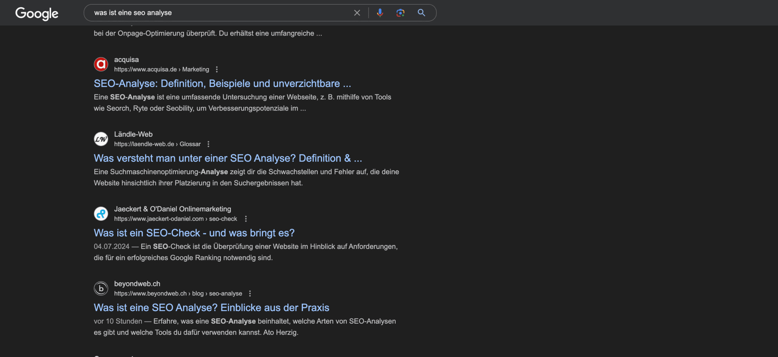Open Was versteht man unter einer SEO Analyse
The image size is (778, 357).
point(228,158)
